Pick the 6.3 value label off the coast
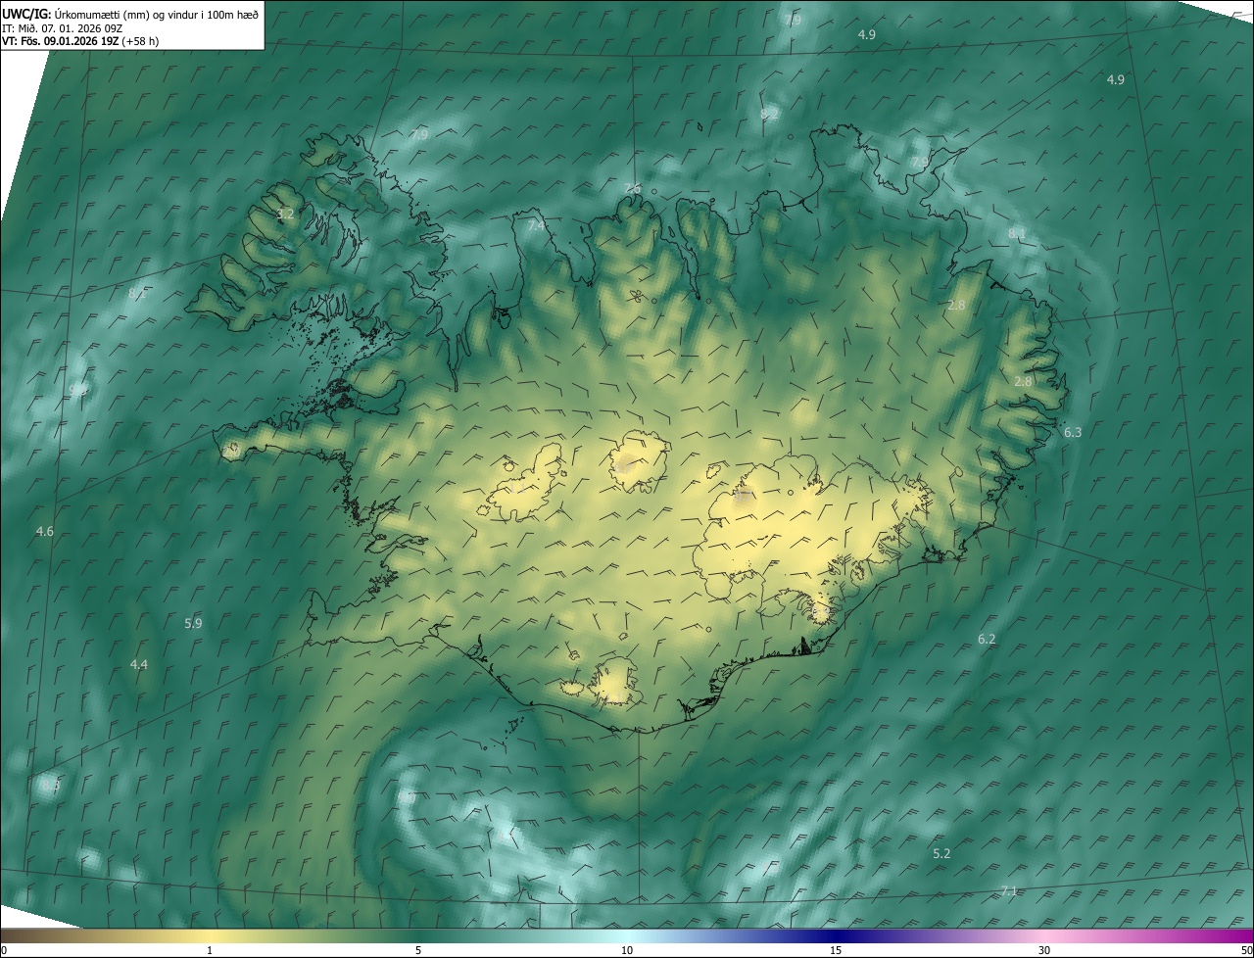 (x=1073, y=432)
